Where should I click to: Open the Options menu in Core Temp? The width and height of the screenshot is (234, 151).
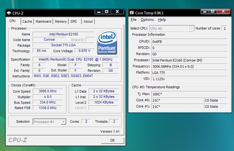coord(147,20)
